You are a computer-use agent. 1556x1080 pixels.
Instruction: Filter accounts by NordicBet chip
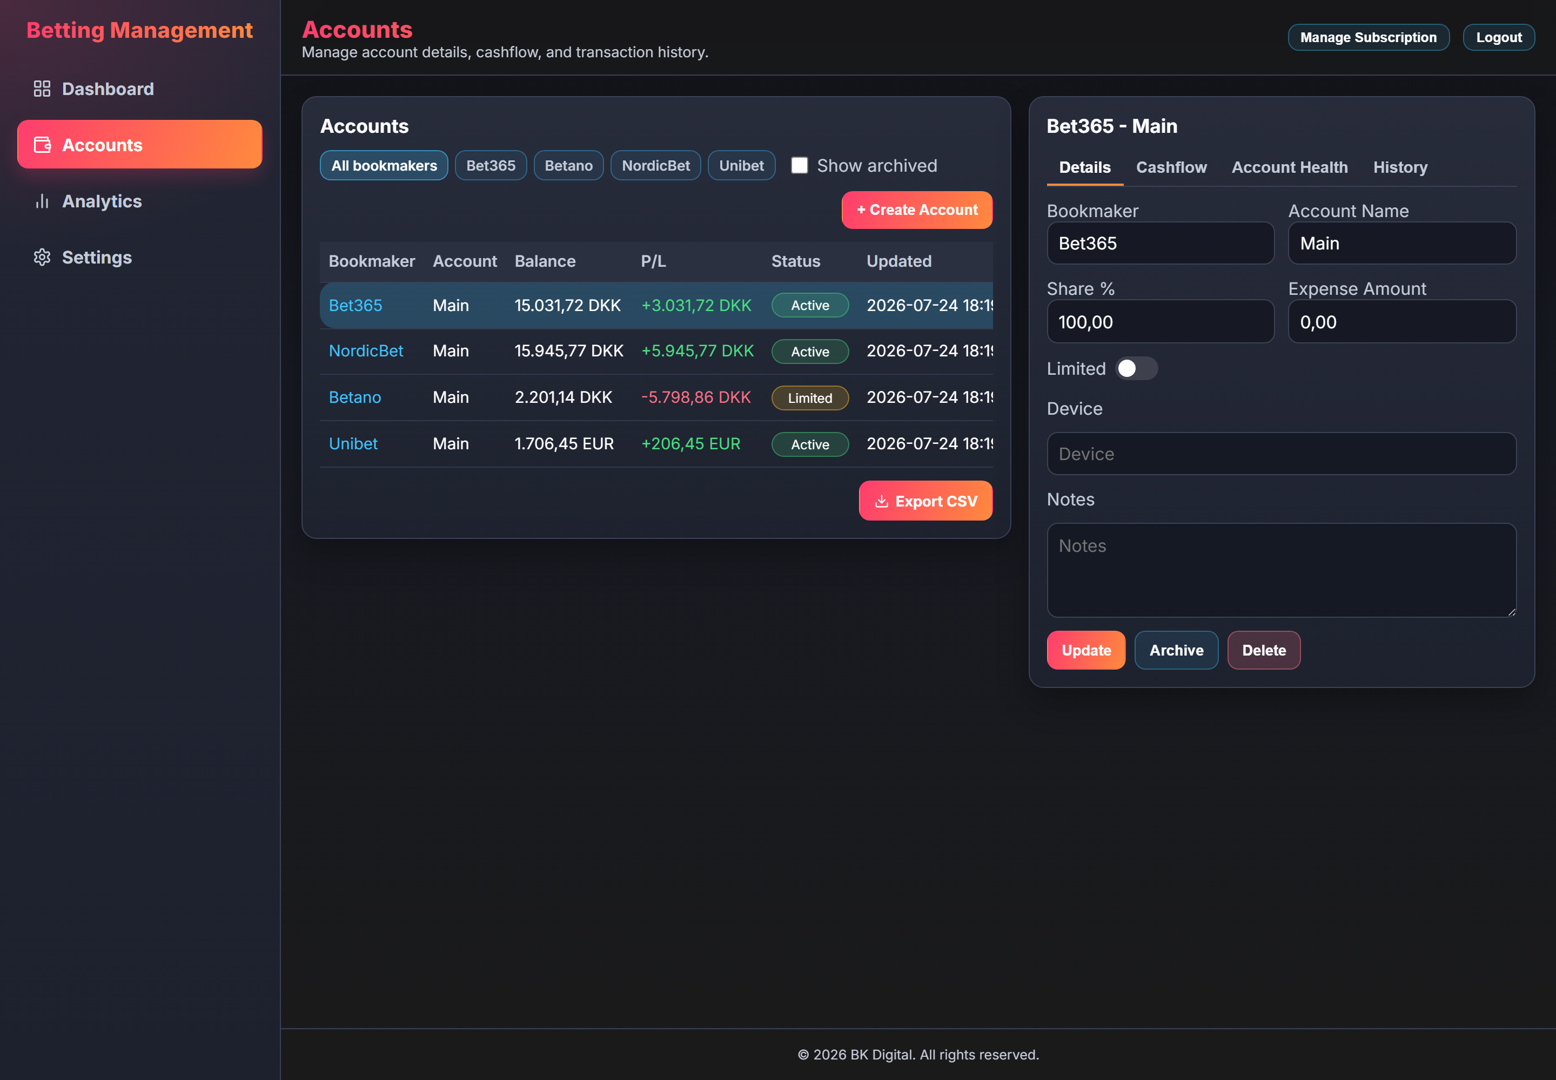pos(655,165)
